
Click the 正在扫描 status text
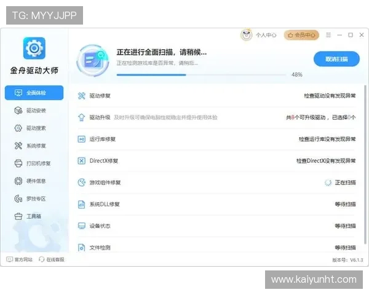click(345, 183)
